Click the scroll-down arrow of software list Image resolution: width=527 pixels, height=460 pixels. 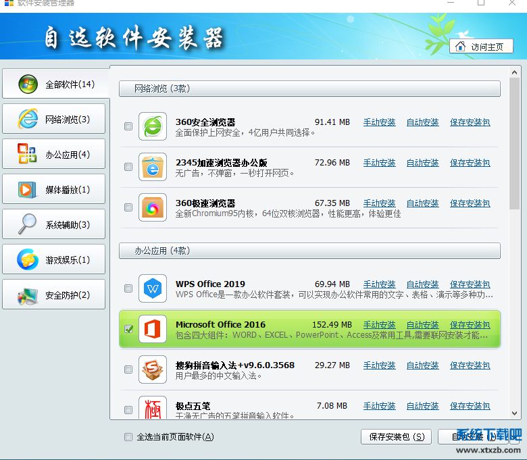point(515,412)
